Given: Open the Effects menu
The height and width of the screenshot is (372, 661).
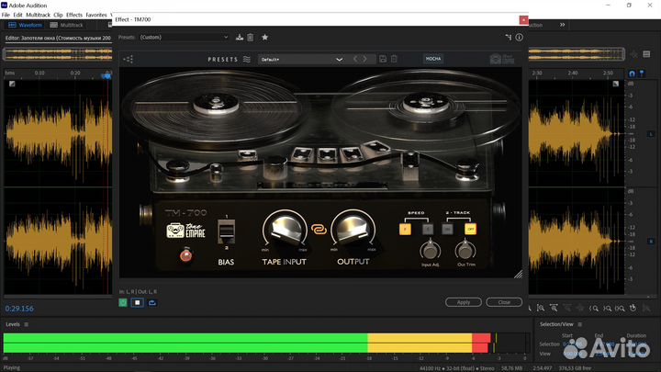Looking at the screenshot, I should 74,15.
